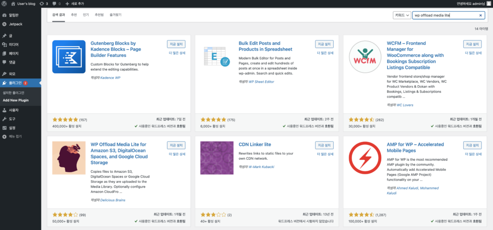This screenshot has height=230, width=493.
Task: Switch to the 인기 tab
Action: point(86,15)
